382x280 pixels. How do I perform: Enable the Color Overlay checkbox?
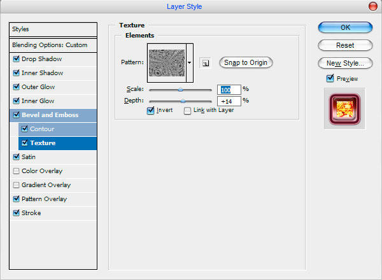pos(17,171)
